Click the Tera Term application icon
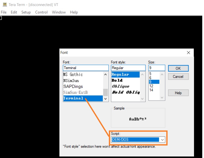This screenshot has height=158, width=204. tap(4, 5)
